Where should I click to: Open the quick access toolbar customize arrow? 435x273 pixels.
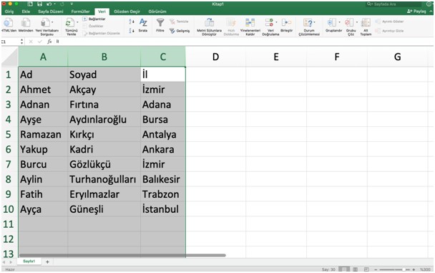72,4
